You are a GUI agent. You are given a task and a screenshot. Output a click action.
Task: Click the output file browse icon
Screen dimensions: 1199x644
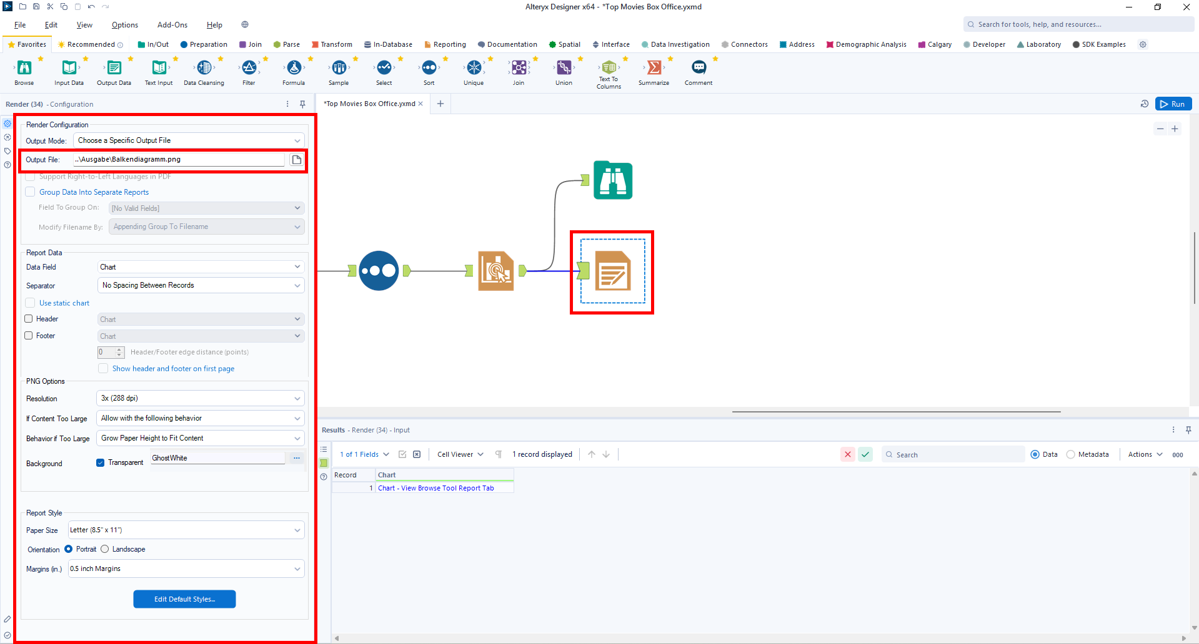point(297,160)
